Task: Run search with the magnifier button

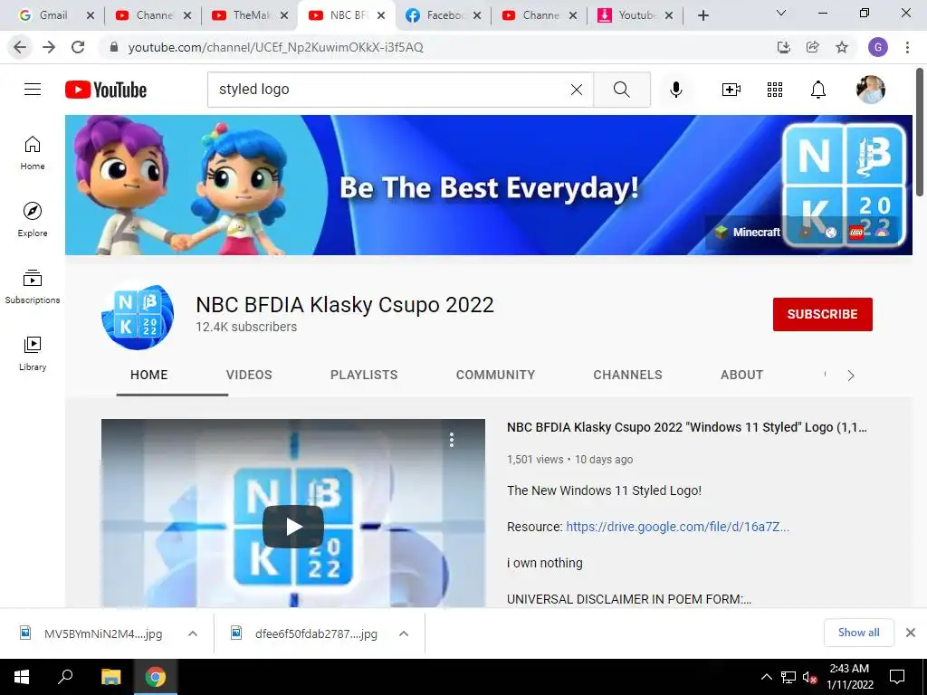Action: tap(621, 90)
